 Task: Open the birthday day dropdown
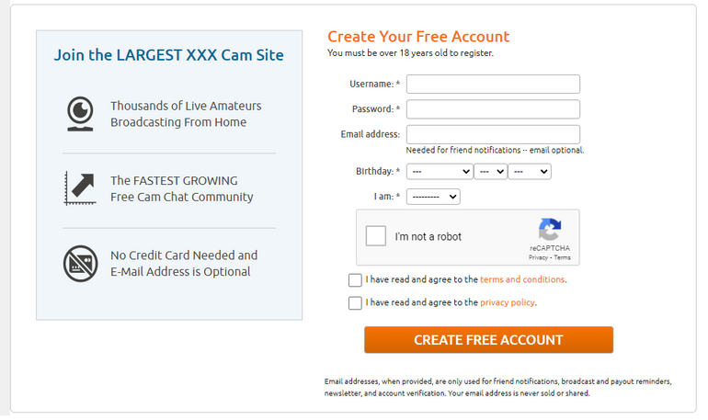(490, 172)
